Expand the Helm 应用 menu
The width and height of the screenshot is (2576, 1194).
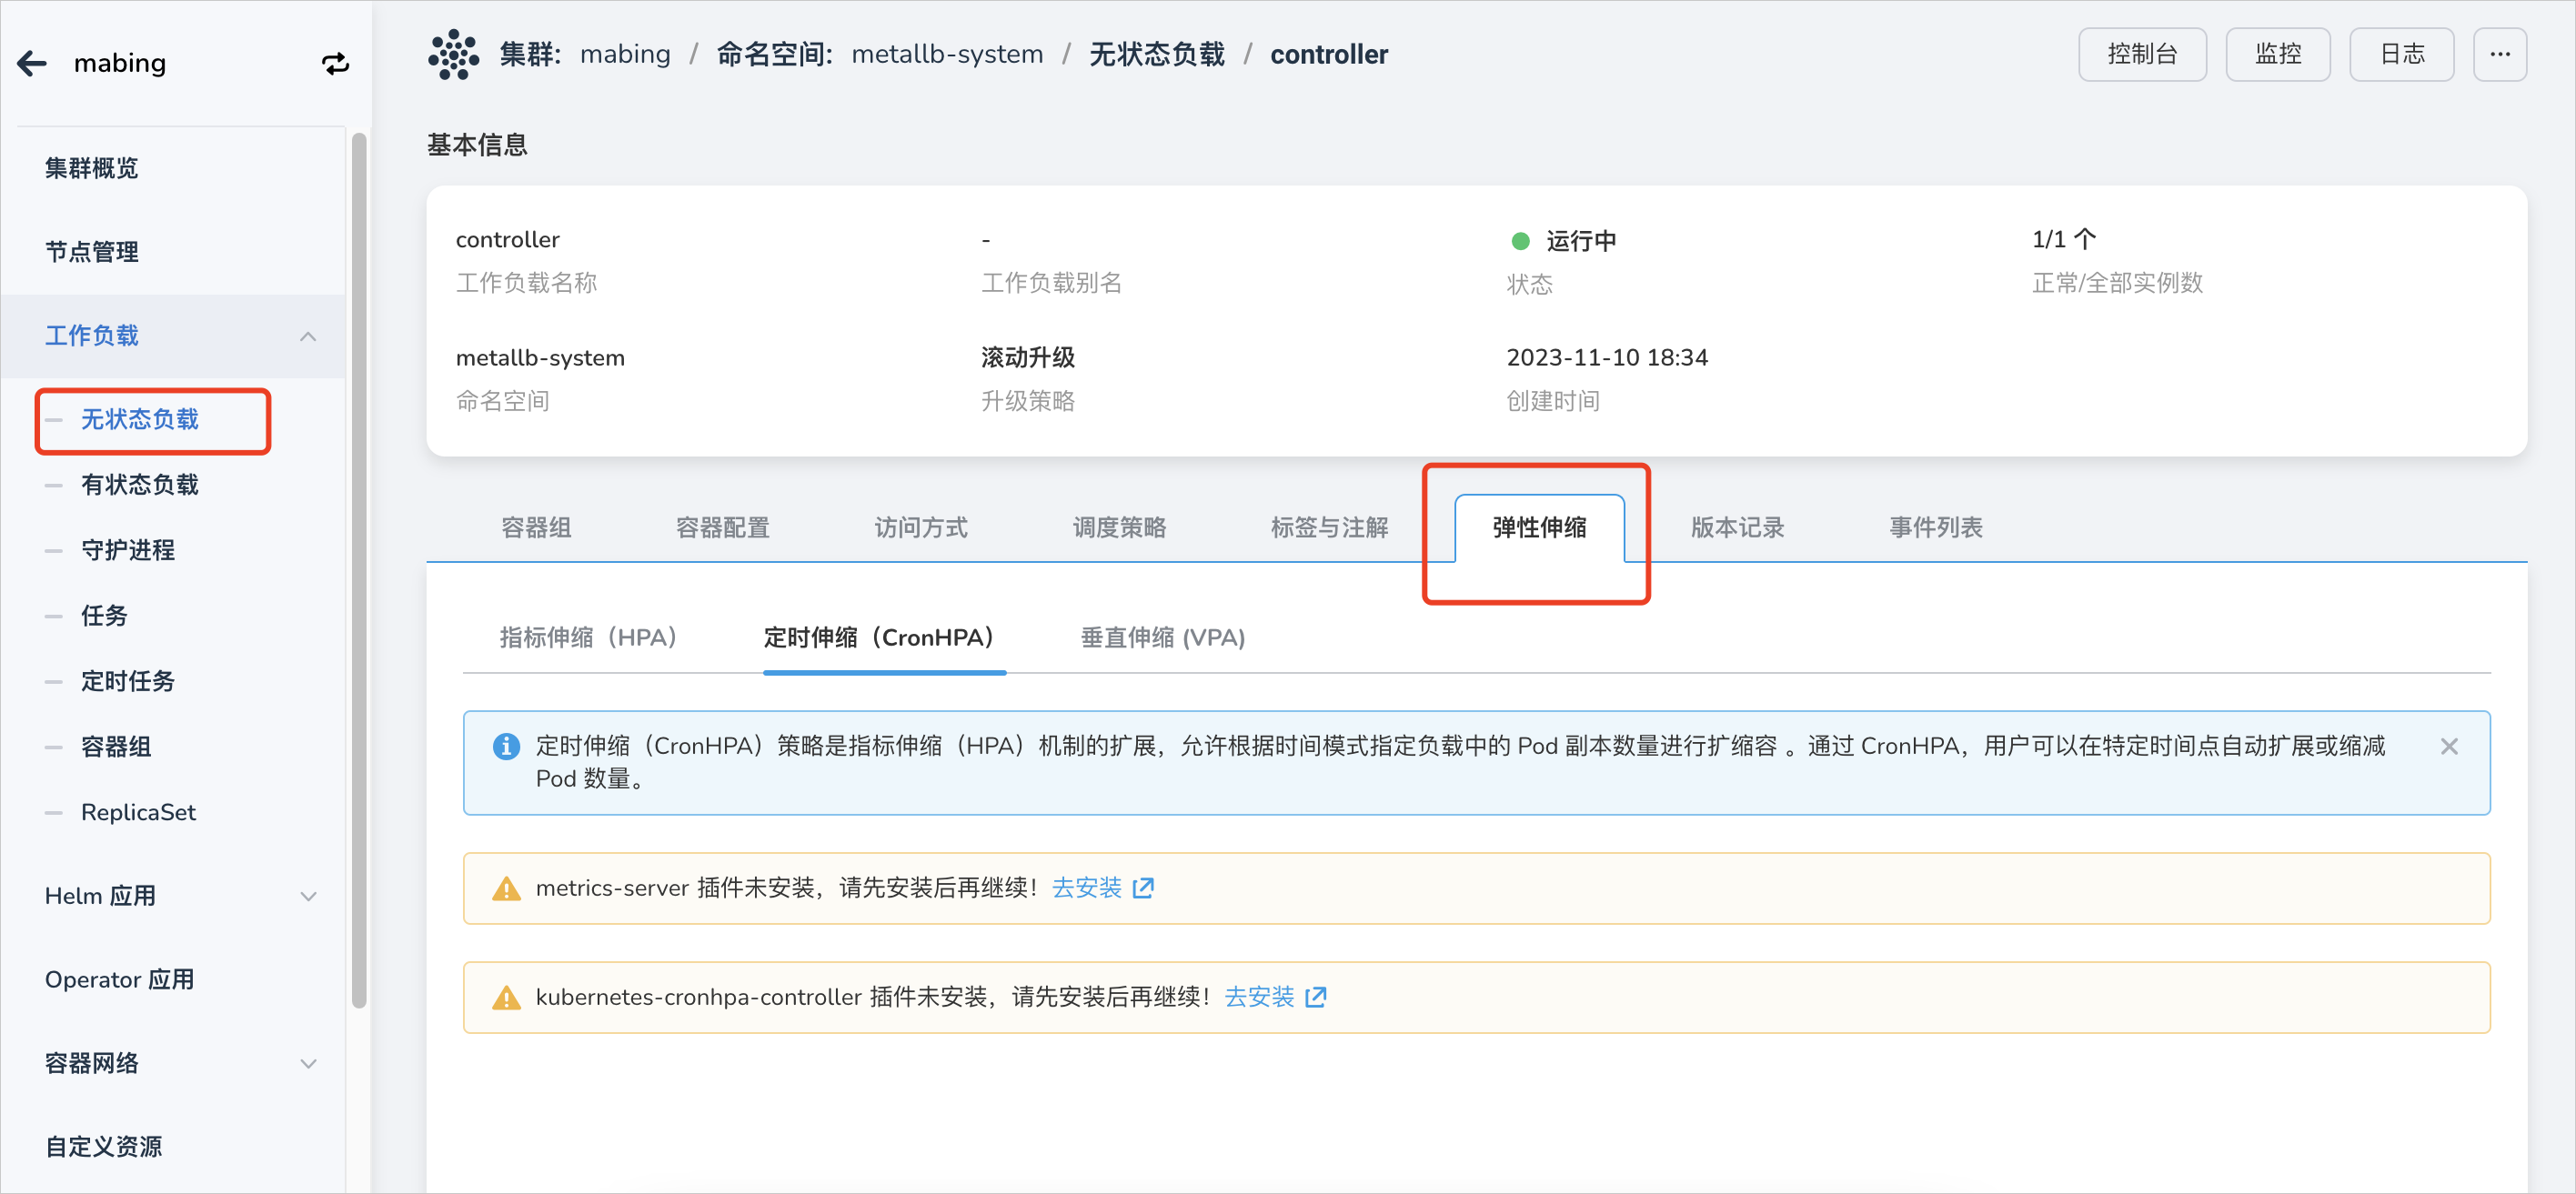point(308,896)
